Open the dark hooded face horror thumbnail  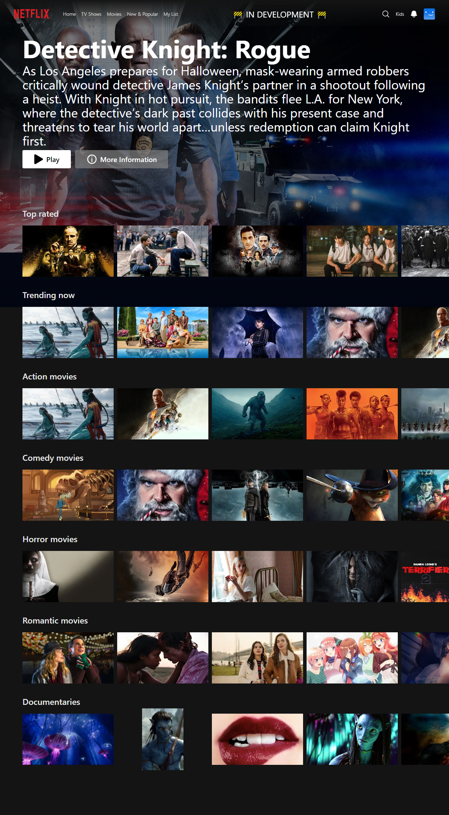point(352,577)
